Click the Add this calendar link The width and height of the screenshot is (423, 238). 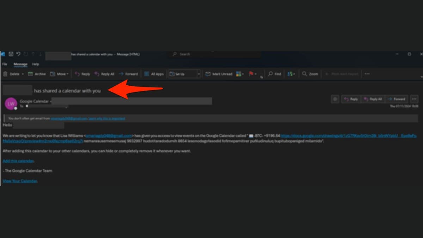18,161
